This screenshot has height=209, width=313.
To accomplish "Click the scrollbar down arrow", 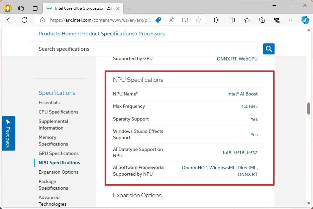I will 309,204.
